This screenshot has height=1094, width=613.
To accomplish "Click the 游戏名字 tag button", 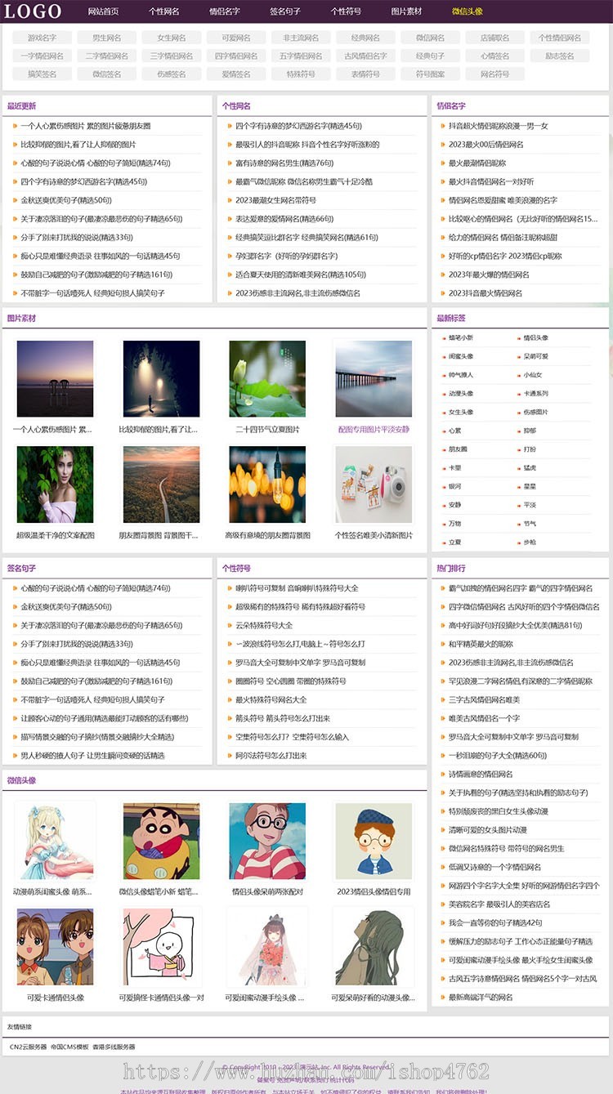I will 42,38.
